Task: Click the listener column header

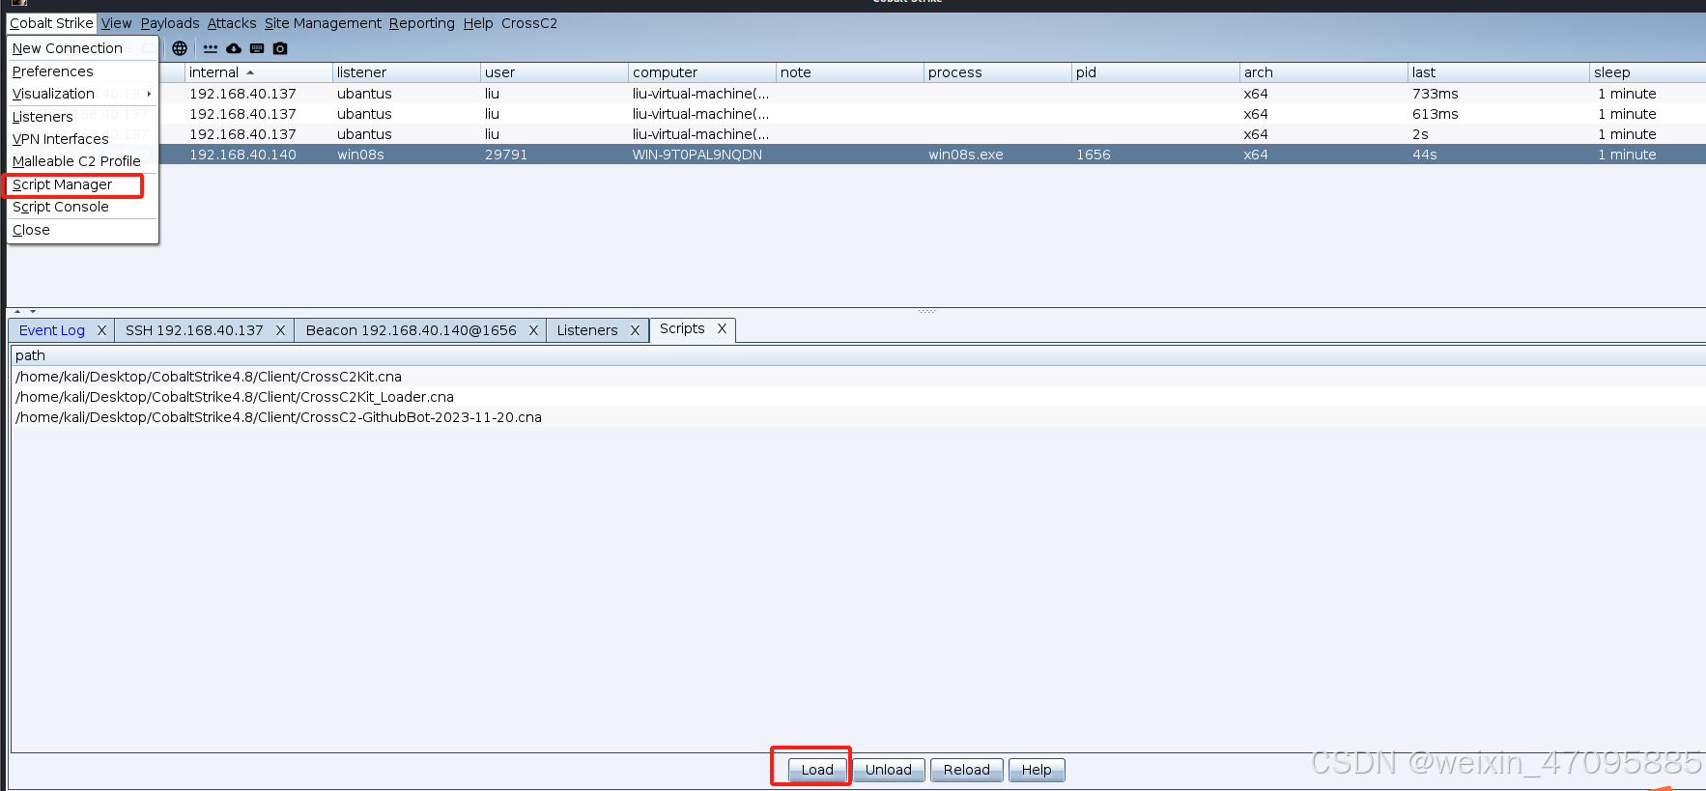Action: click(x=407, y=72)
